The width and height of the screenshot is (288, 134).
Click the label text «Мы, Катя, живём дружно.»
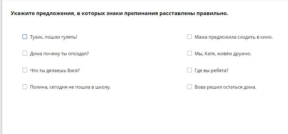(x=223, y=54)
